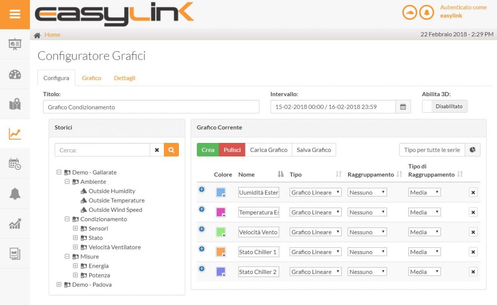Switch to the Grafico tab
Viewport: 497px width, 305px height.
(92, 78)
